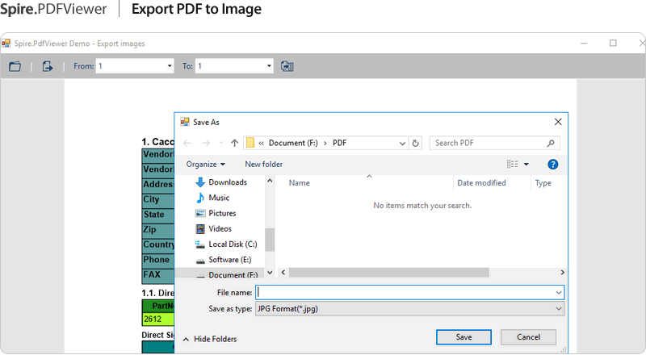Click the Save button

[464, 337]
